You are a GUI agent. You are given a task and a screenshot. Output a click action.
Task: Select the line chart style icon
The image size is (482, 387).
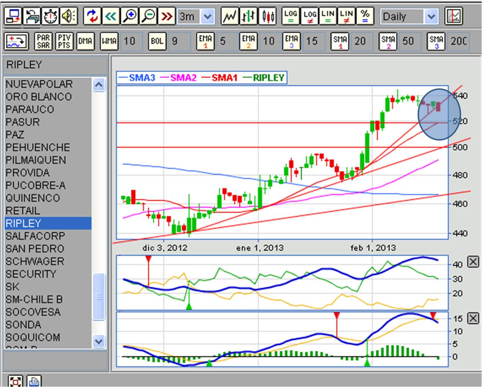pos(229,16)
